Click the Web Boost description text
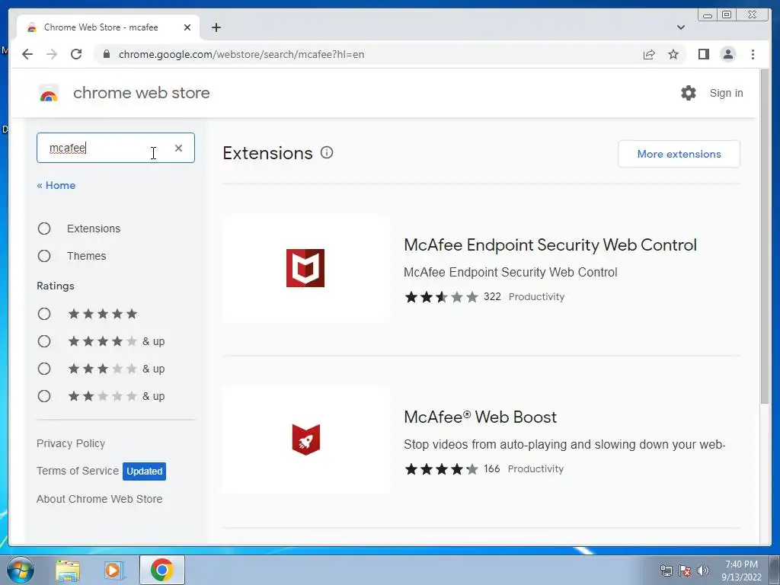780x585 pixels. pos(564,444)
